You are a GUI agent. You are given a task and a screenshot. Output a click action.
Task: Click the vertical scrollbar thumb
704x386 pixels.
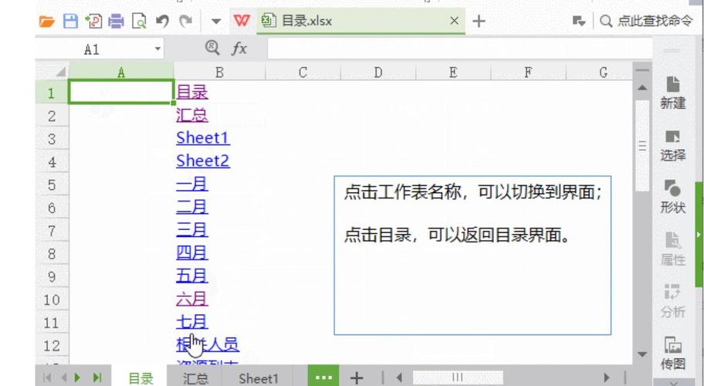tap(642, 145)
